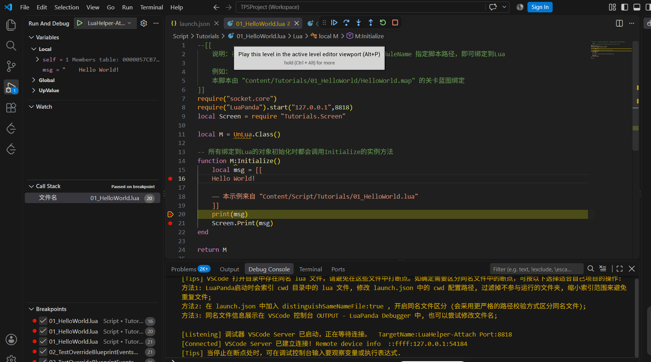Viewport: 651px width, 362px height.
Task: Toggle the breakpoint on line 21
Action: 170,223
